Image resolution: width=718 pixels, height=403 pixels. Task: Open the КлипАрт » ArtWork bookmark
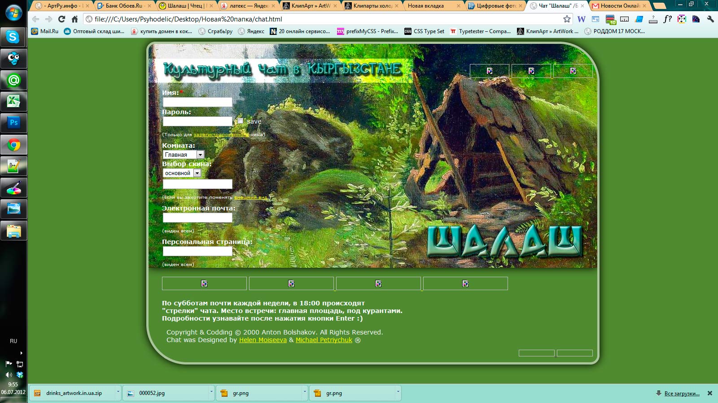coord(547,31)
